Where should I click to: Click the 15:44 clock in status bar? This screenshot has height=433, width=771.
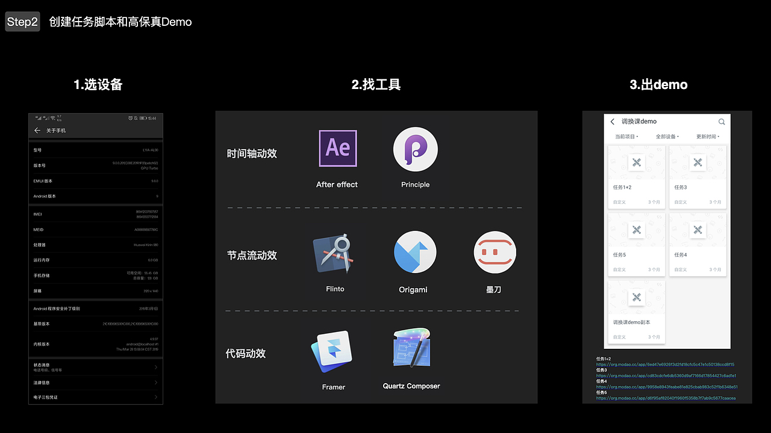pyautogui.click(x=152, y=118)
